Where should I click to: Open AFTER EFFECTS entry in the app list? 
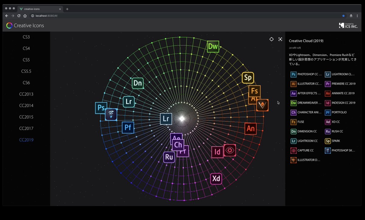306,93
